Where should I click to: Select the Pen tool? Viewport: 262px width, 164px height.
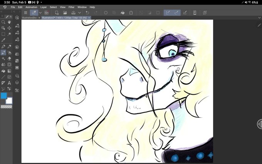pos(3,47)
